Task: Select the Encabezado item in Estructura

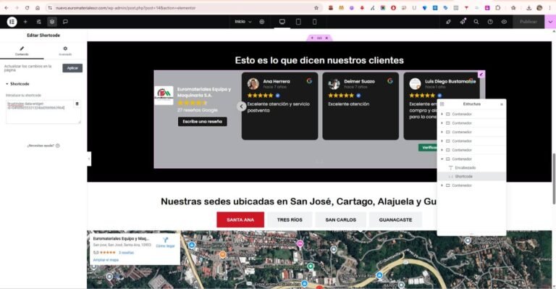Action: 466,168
